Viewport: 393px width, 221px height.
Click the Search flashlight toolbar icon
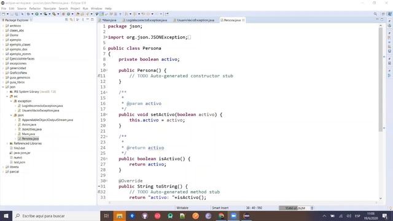pos(87,14)
